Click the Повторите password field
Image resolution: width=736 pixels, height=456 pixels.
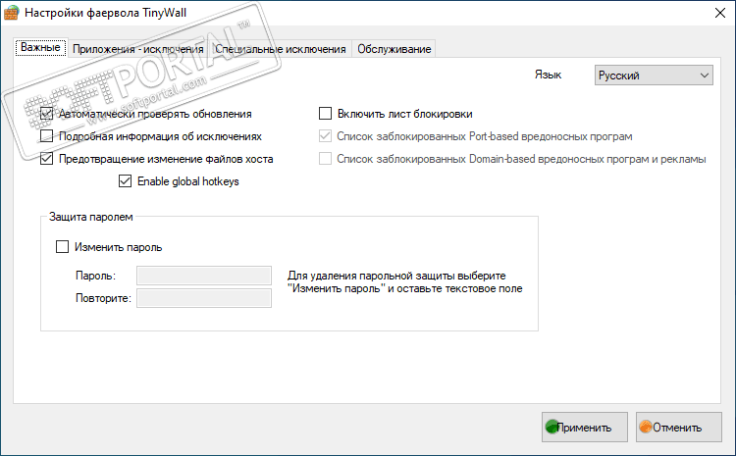[204, 298]
